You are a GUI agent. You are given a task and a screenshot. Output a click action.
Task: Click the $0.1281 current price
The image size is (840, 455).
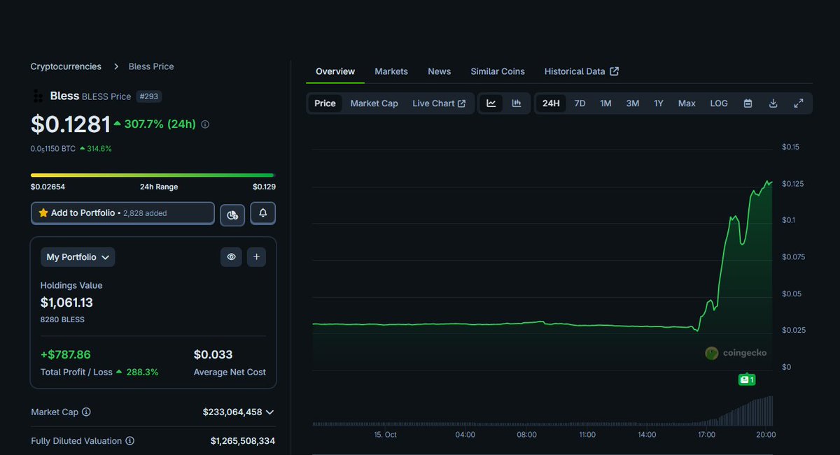[71, 124]
